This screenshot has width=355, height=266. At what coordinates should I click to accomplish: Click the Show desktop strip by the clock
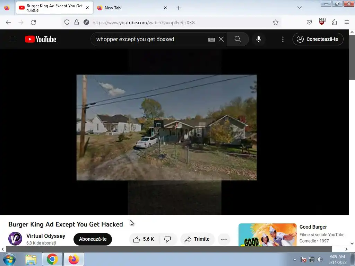[x=353, y=259]
